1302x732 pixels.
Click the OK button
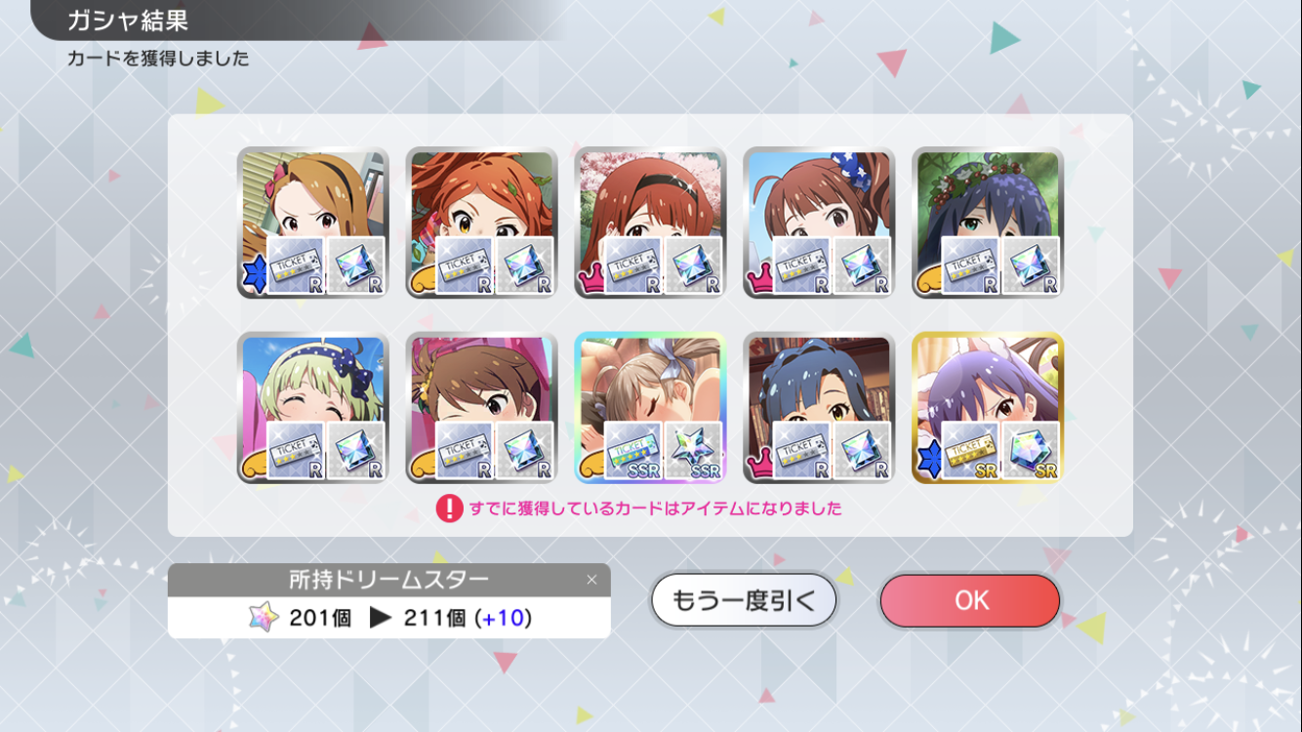[x=970, y=600]
